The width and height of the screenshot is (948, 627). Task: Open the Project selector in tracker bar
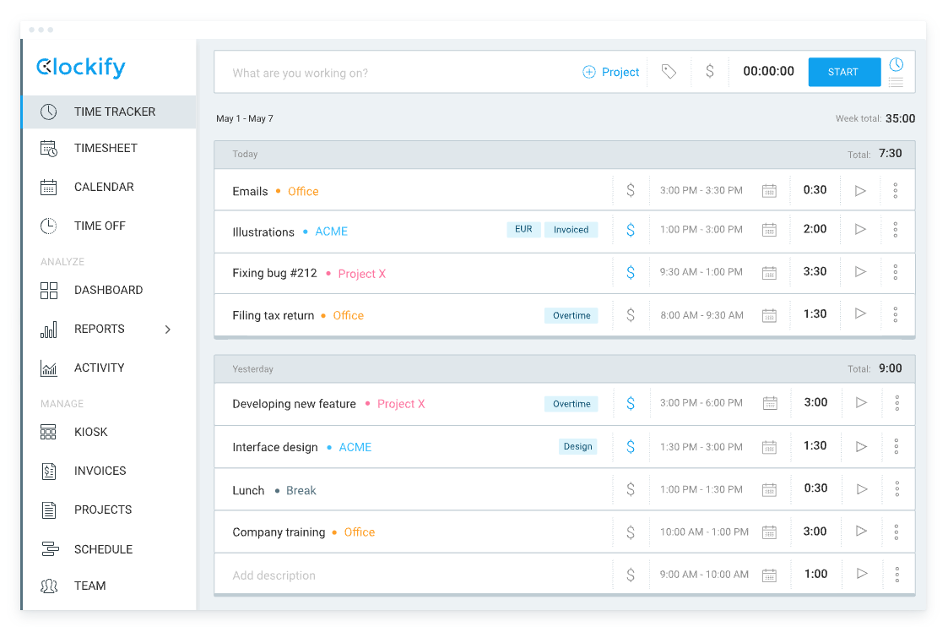coord(611,73)
